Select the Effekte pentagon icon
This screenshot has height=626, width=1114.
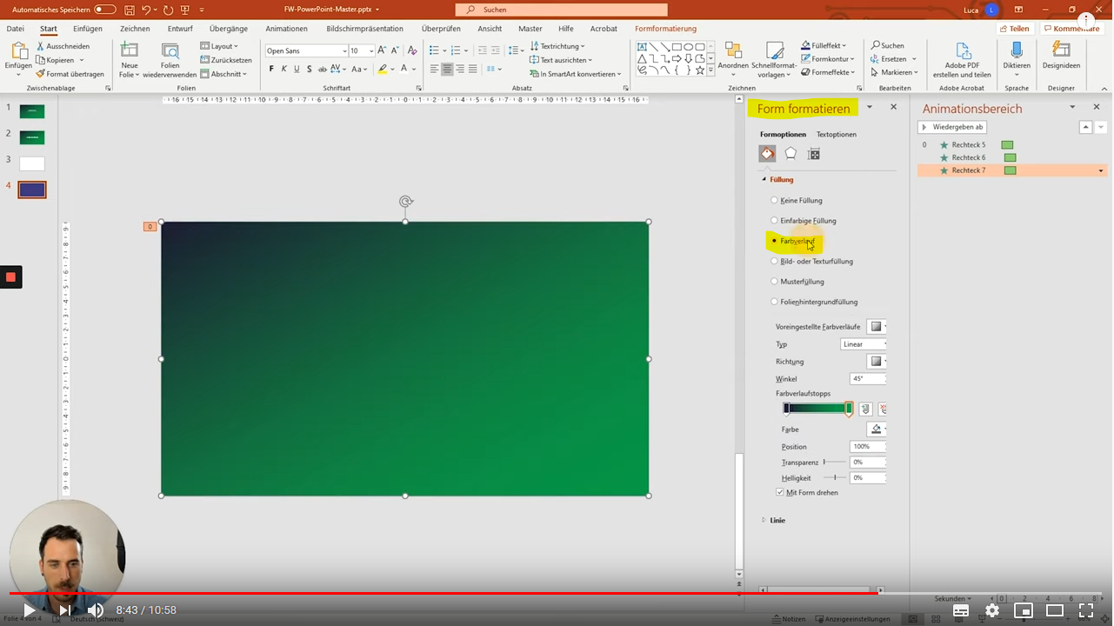click(790, 154)
